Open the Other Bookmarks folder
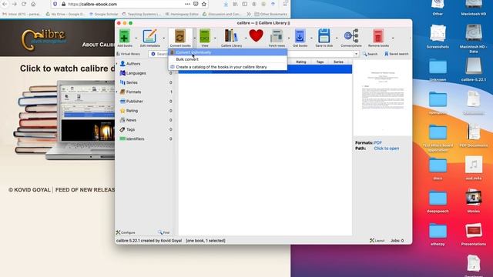The image size is (493, 277). [270, 14]
